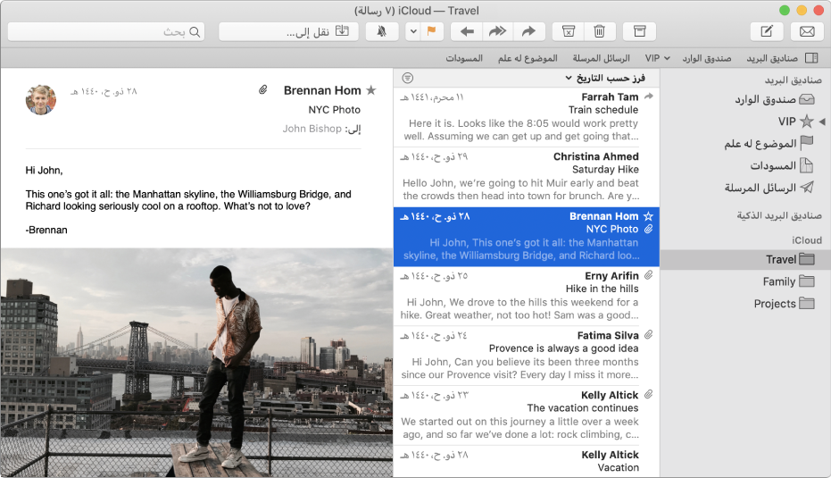Select صندوق الوارد in the favorites bar
The width and height of the screenshot is (831, 478).
(706, 58)
